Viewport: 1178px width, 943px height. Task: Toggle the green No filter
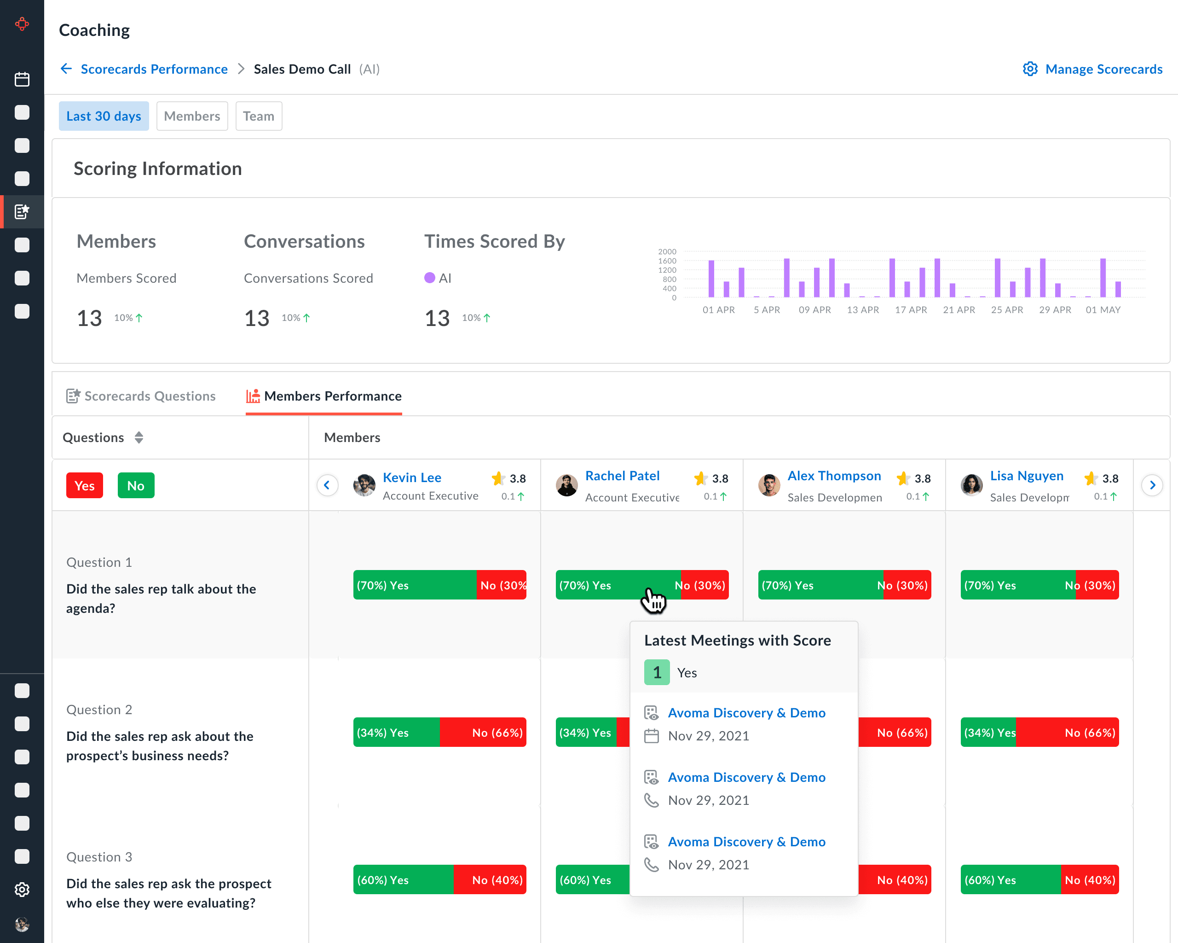coord(135,485)
